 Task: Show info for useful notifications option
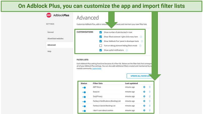point(127,50)
